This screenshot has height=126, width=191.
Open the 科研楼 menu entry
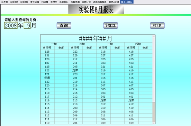[x=45, y=2]
